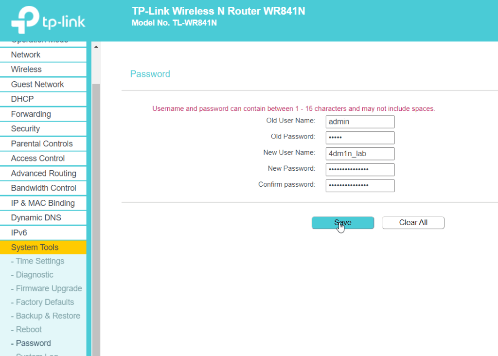
Task: Go to Backup & Restore page
Action: (x=49, y=316)
